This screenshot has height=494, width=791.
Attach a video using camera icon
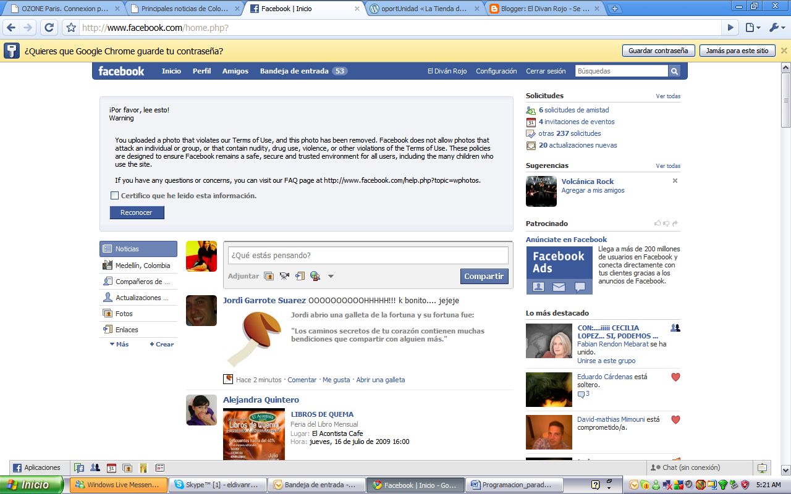pyautogui.click(x=284, y=276)
